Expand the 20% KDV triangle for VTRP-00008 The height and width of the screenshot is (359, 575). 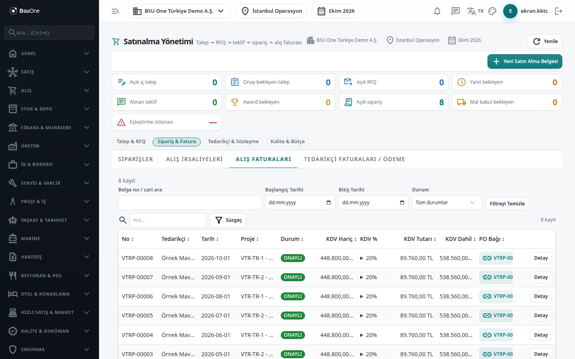361,258
